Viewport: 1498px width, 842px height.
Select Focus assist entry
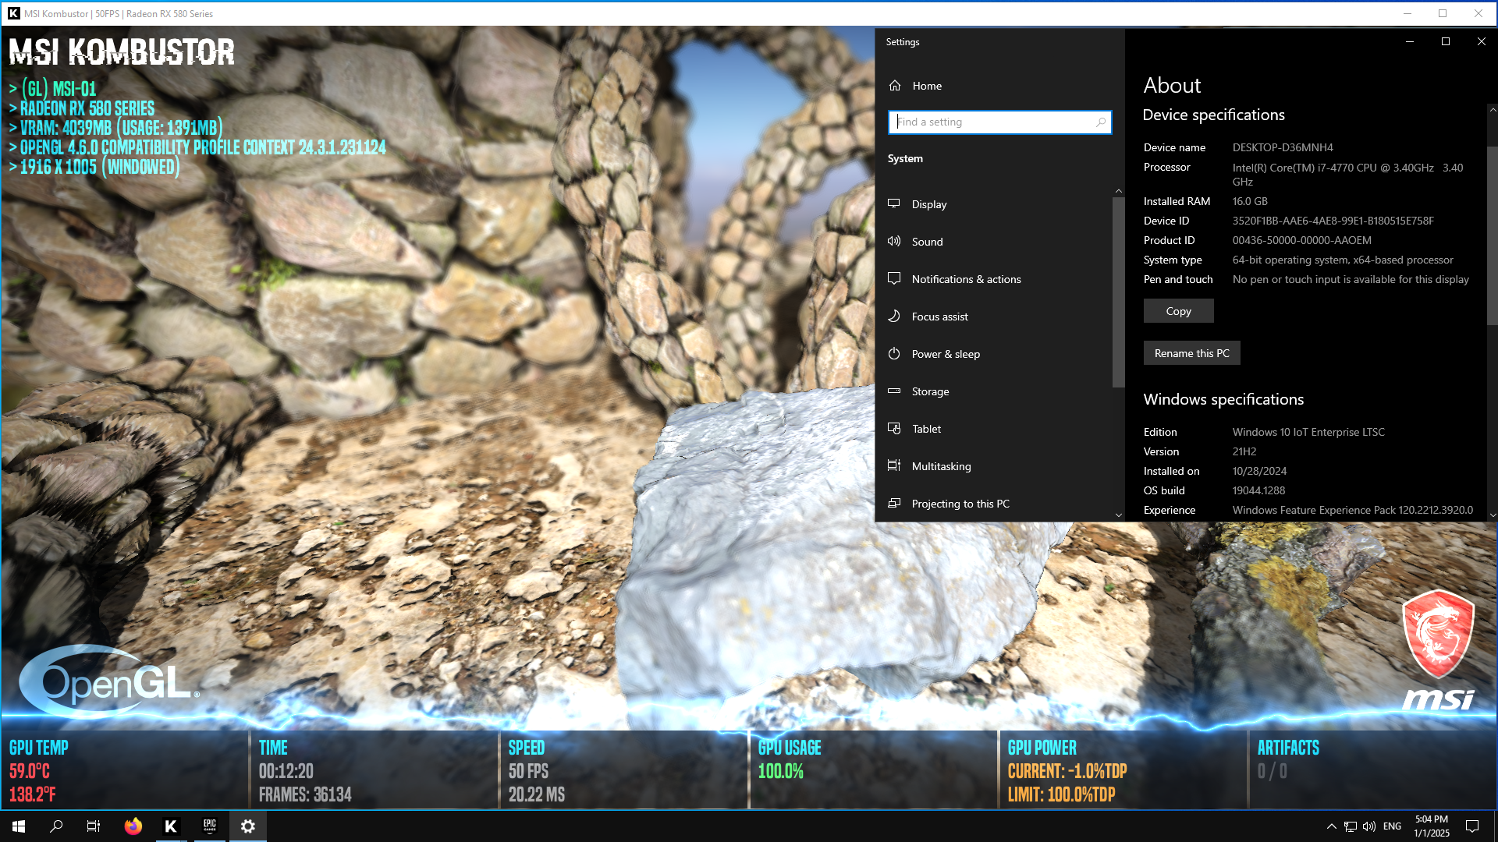[939, 317]
